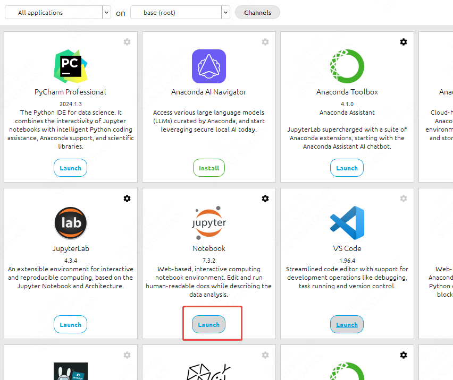Launch VS Code
453x380 pixels.
tap(347, 324)
